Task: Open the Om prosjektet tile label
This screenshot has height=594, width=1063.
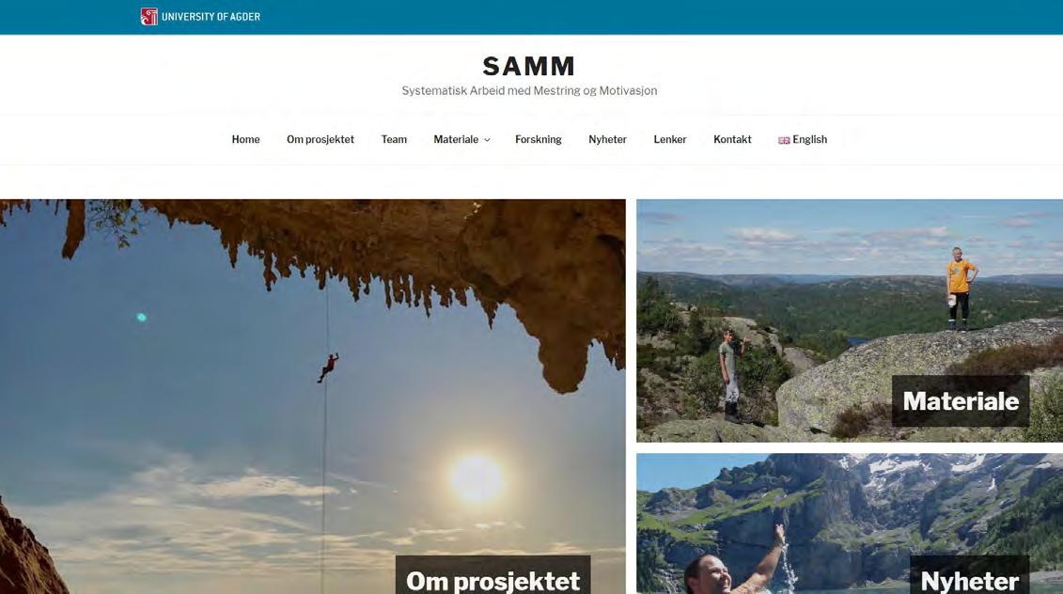Action: [492, 577]
